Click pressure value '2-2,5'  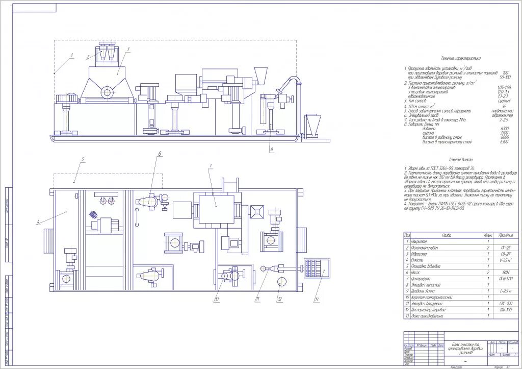pos(504,119)
